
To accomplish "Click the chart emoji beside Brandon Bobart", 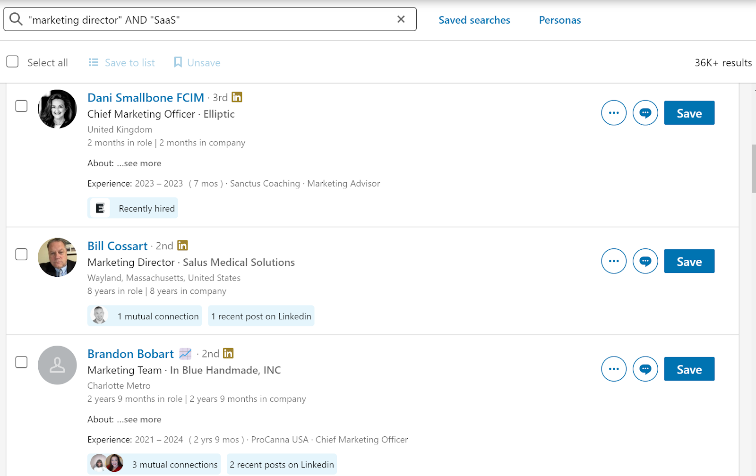I will pyautogui.click(x=185, y=354).
